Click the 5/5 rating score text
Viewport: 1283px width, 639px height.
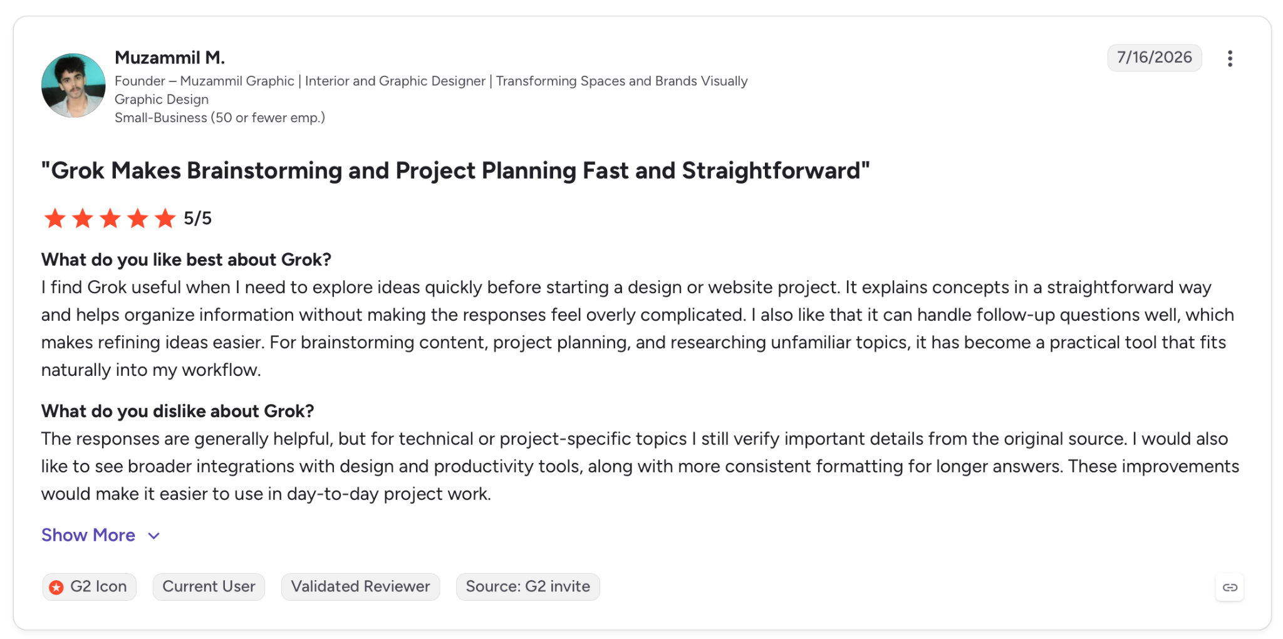pyautogui.click(x=197, y=219)
